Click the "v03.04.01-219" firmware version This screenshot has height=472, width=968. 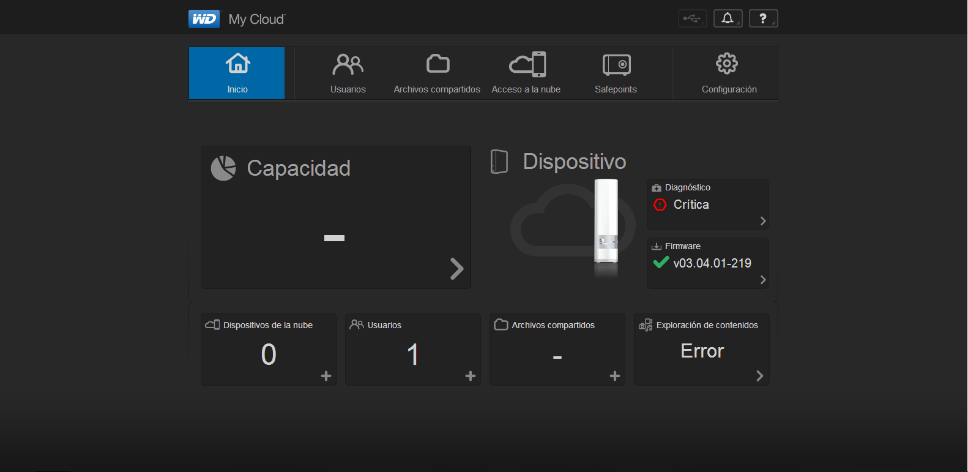click(x=712, y=263)
